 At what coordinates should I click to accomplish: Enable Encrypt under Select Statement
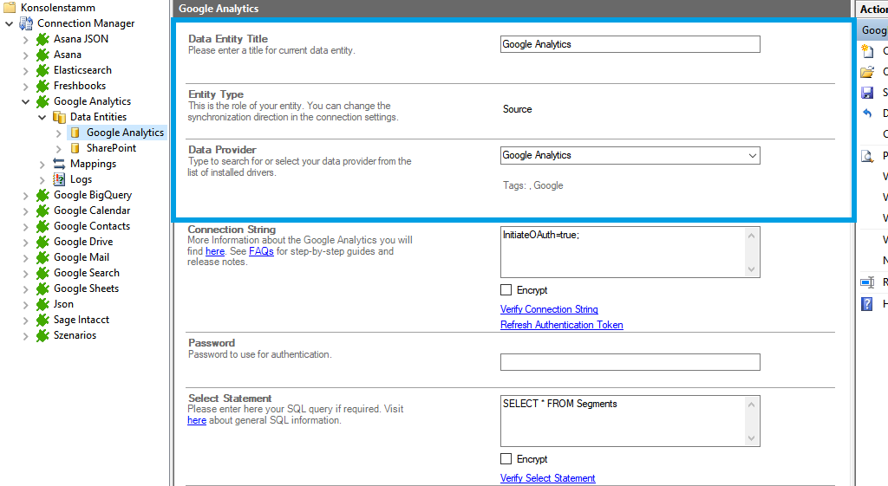click(506, 459)
